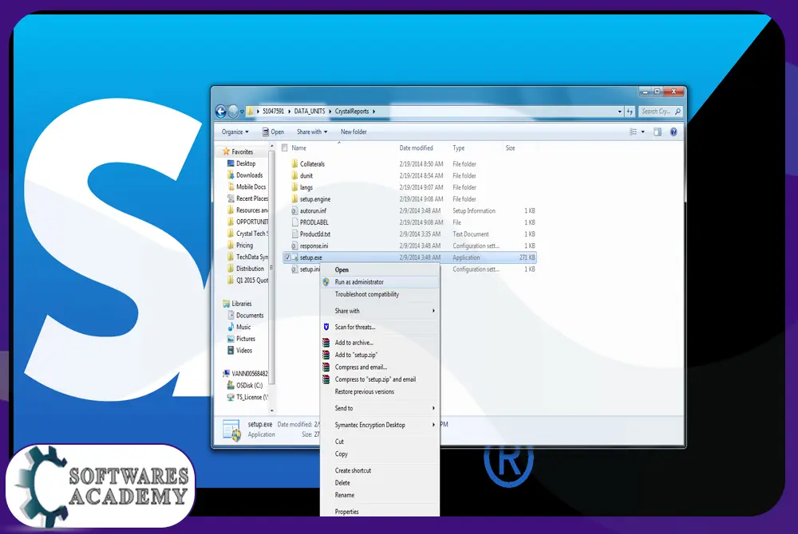Click the Downloads folder icon in sidebar

point(231,175)
